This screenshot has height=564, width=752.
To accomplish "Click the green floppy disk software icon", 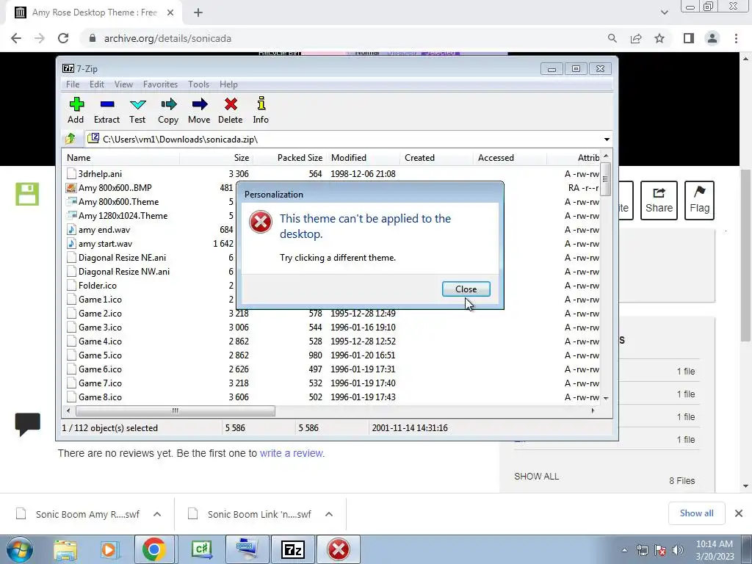I will point(27,194).
